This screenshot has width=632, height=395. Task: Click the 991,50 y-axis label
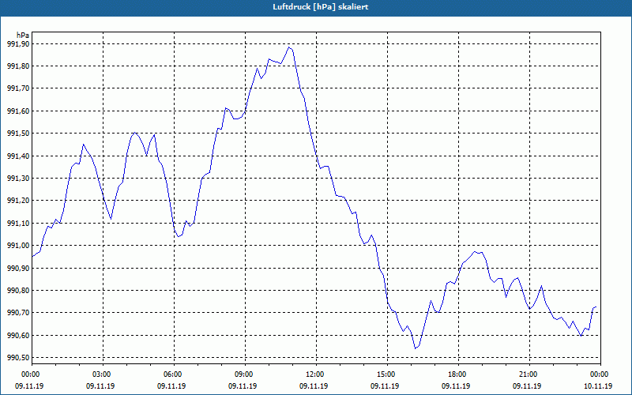pos(18,134)
